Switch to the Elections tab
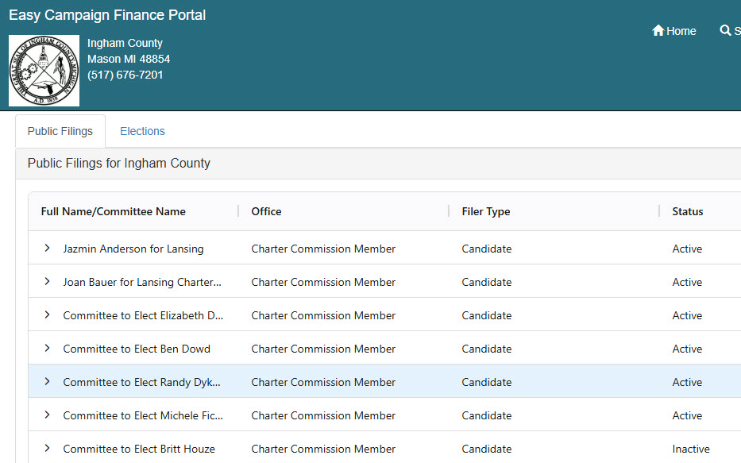This screenshot has width=741, height=463. click(x=142, y=131)
